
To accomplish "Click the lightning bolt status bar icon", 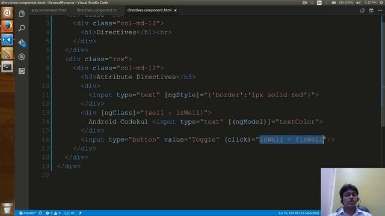I will click(x=80, y=213).
